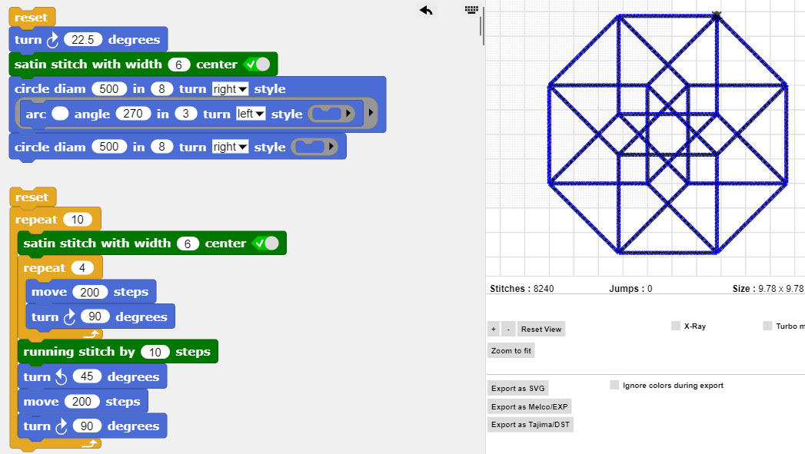
Task: Edit arc angle 270 value
Action: (x=133, y=114)
